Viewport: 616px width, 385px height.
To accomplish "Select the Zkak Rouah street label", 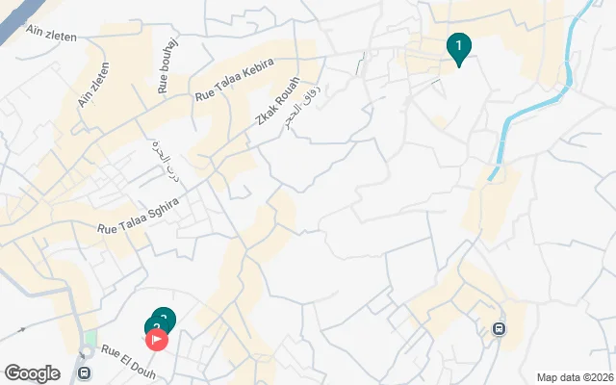I will pos(278,101).
